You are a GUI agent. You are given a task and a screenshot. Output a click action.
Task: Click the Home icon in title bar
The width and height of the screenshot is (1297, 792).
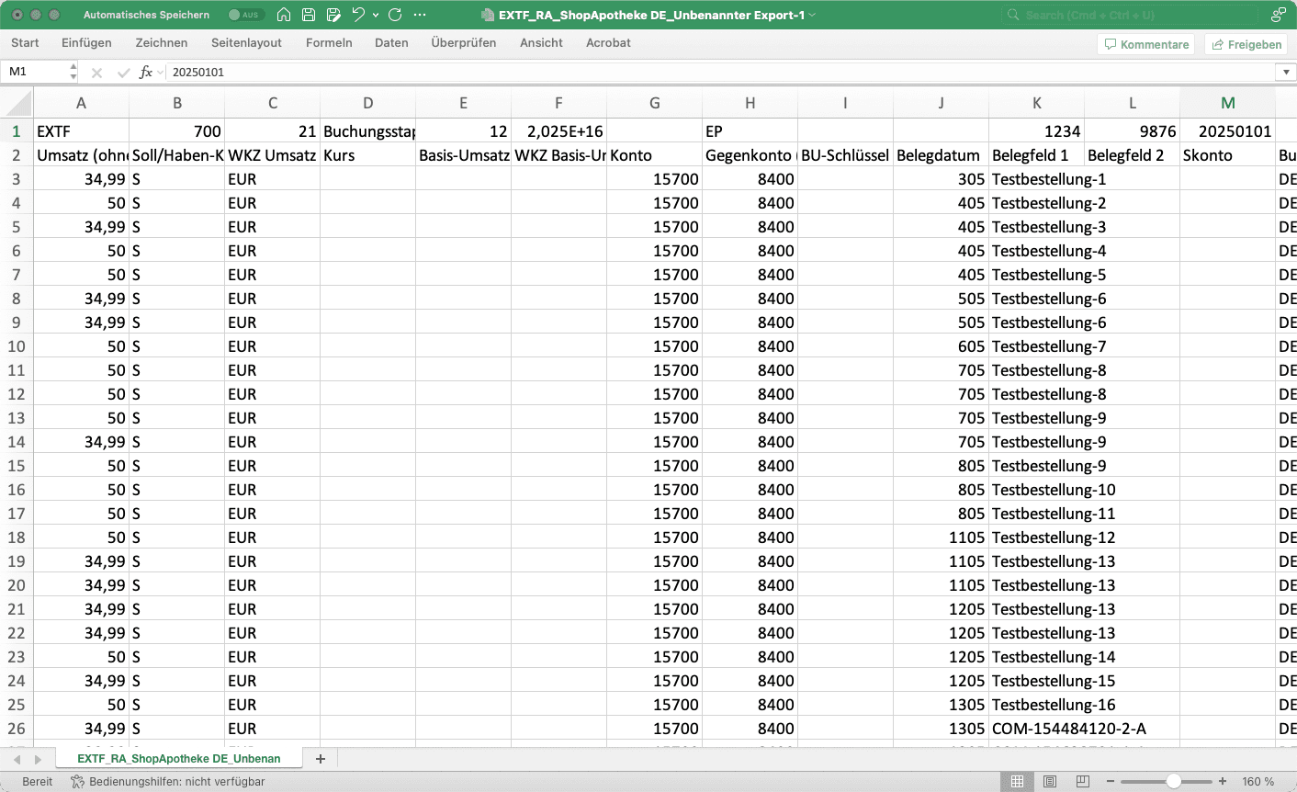click(x=284, y=15)
